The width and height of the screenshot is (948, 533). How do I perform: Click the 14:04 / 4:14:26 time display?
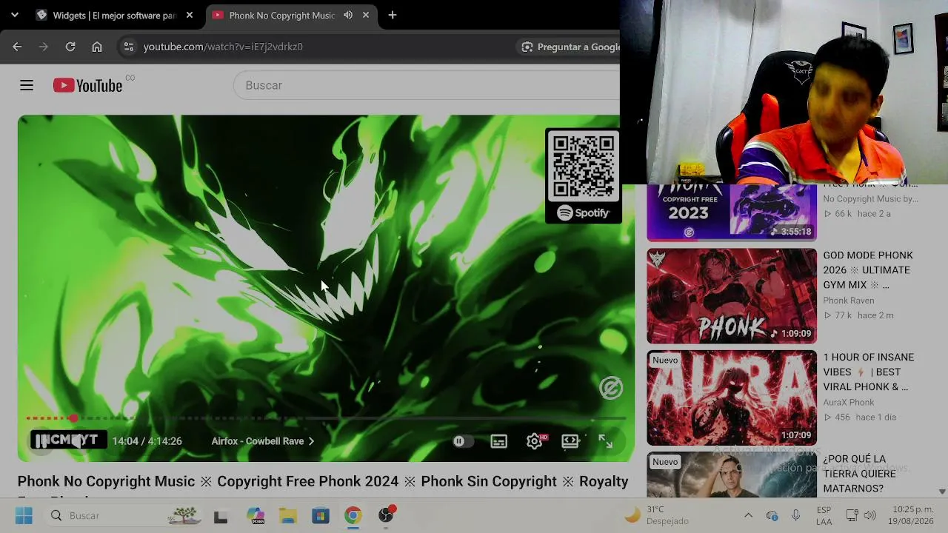click(x=147, y=441)
